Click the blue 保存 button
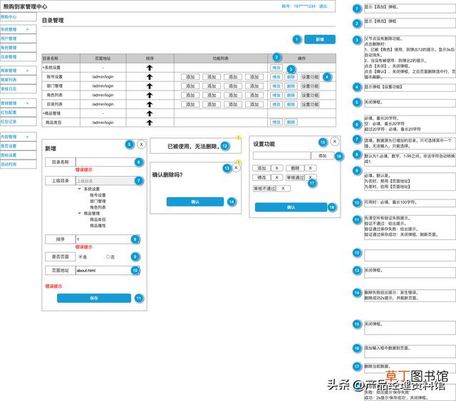This screenshot has width=456, height=401. click(94, 298)
